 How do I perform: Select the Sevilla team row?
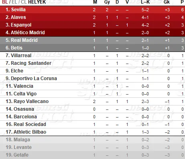coord(92,10)
